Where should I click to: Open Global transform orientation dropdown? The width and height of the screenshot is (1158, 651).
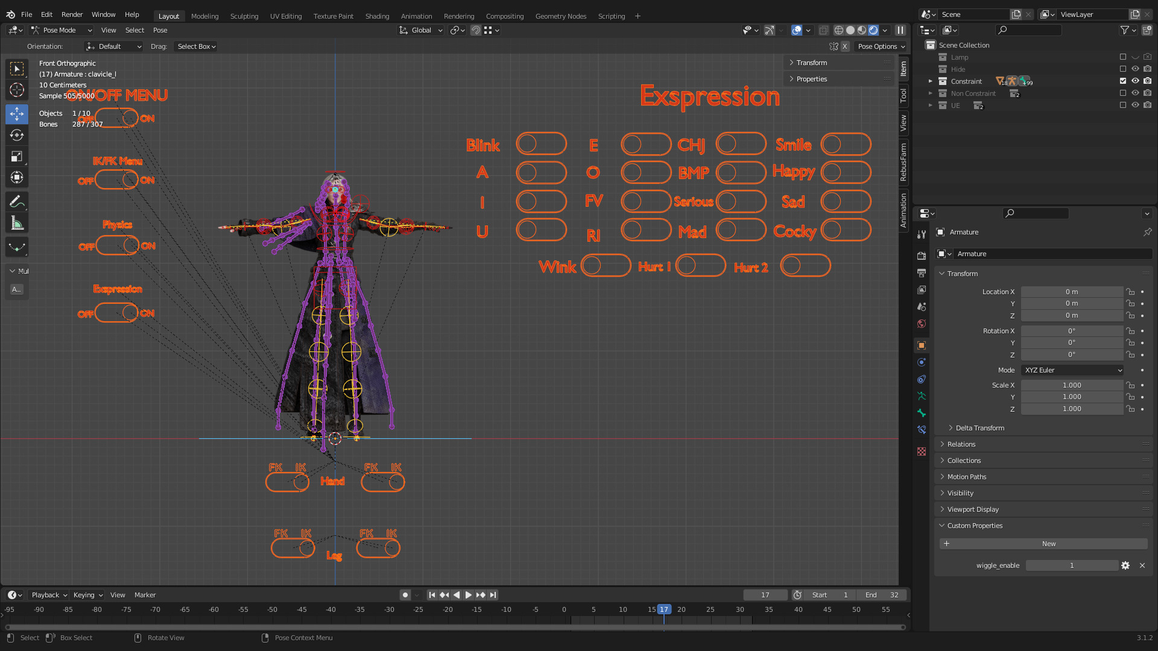pos(421,30)
